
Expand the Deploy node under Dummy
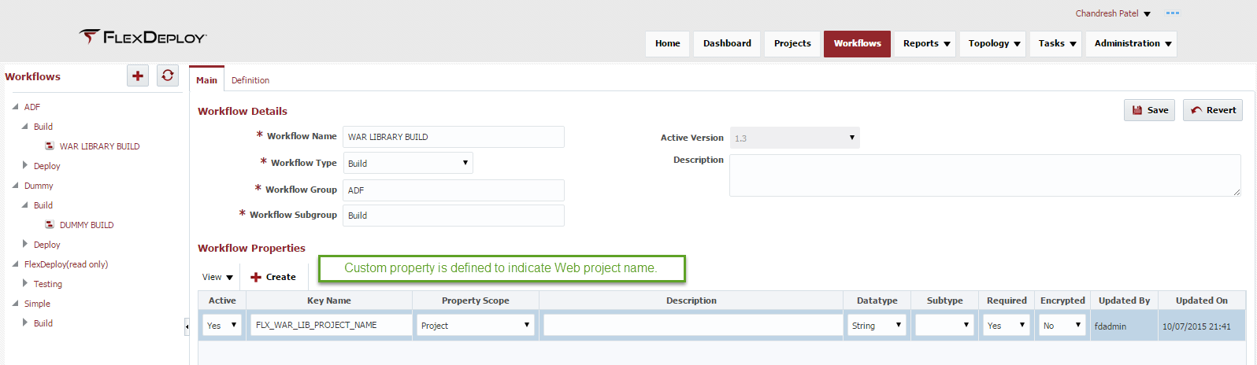coord(24,245)
